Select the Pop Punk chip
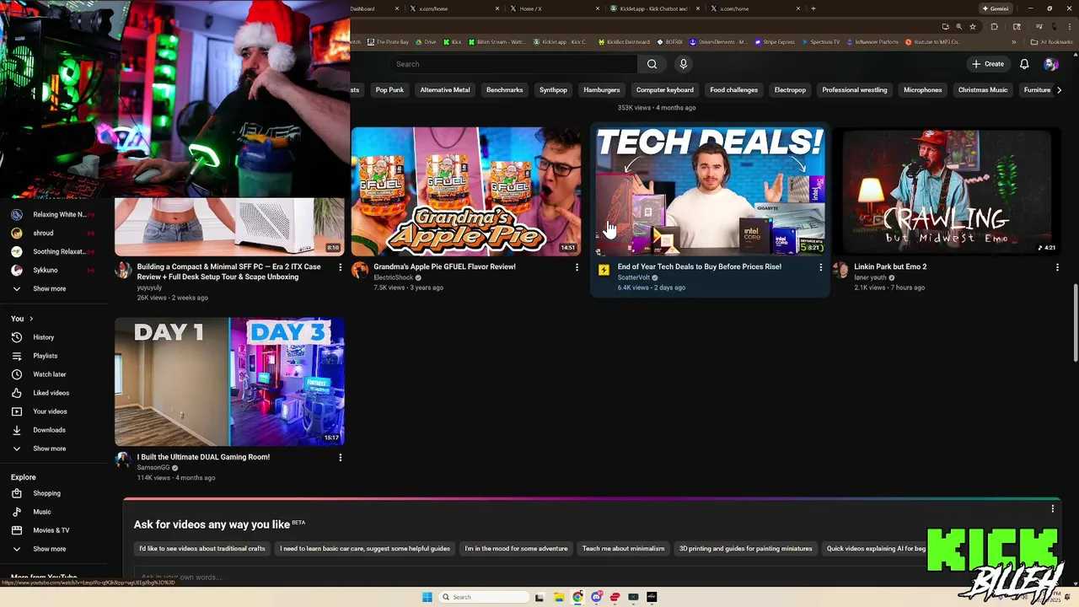Viewport: 1079px width, 607px height. (389, 90)
